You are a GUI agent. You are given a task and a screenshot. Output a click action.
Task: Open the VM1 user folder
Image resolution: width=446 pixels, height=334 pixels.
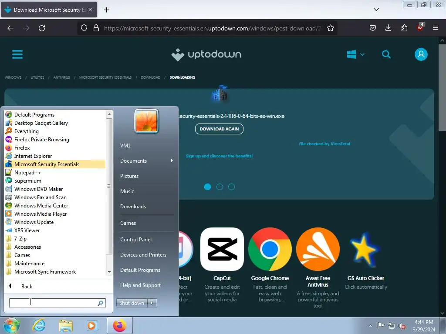[x=125, y=145]
